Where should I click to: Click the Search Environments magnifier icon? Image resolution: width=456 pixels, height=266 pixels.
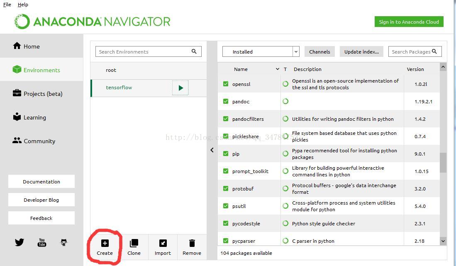pyautogui.click(x=194, y=51)
